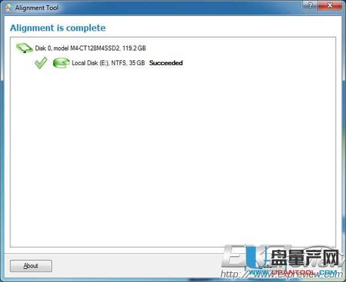Screen dimensions: 346x282
Task: Click the large silver E logo watermark
Action: coord(234,256)
